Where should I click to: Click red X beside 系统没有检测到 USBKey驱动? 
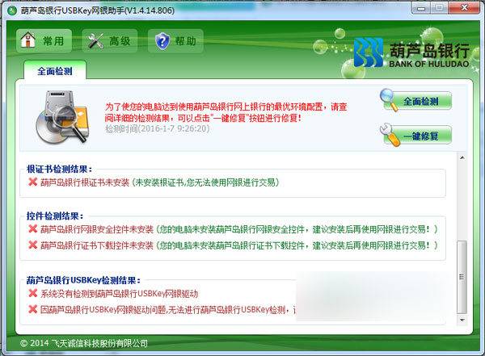coord(33,293)
